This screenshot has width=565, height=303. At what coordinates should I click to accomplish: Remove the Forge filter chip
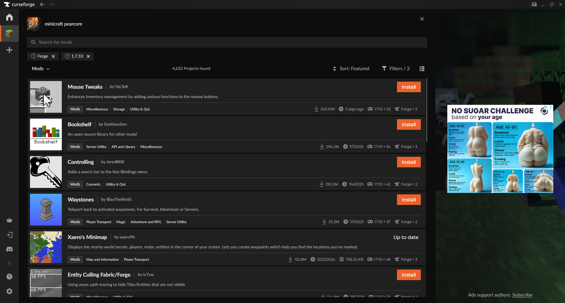[x=53, y=56]
